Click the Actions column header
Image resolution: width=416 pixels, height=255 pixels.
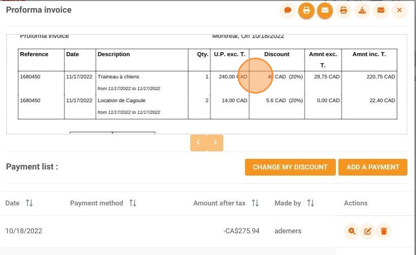point(356,203)
